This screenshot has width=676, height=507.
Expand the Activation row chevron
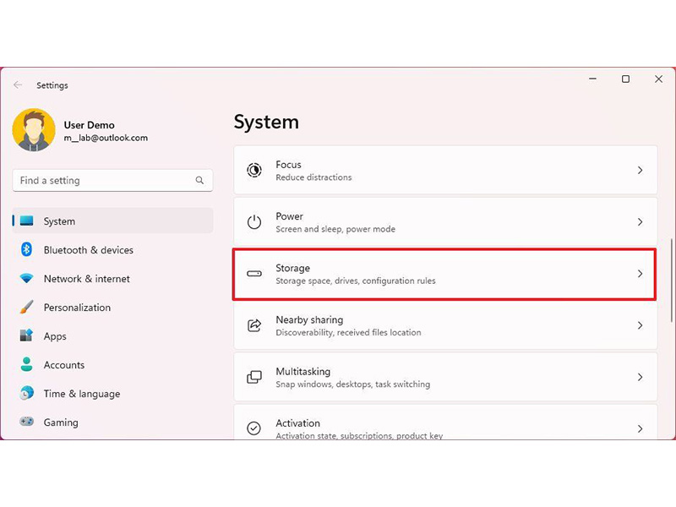pos(641,429)
